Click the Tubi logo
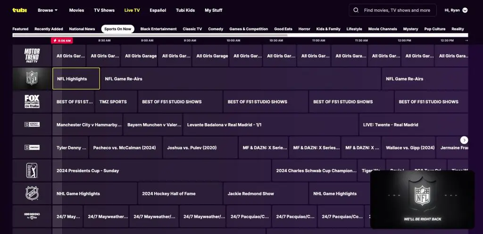Image resolution: width=483 pixels, height=234 pixels. (19, 10)
